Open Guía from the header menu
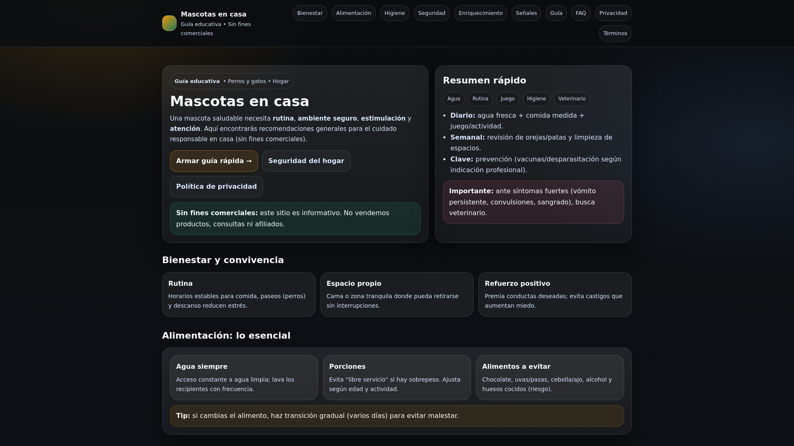The width and height of the screenshot is (794, 446). coord(556,13)
